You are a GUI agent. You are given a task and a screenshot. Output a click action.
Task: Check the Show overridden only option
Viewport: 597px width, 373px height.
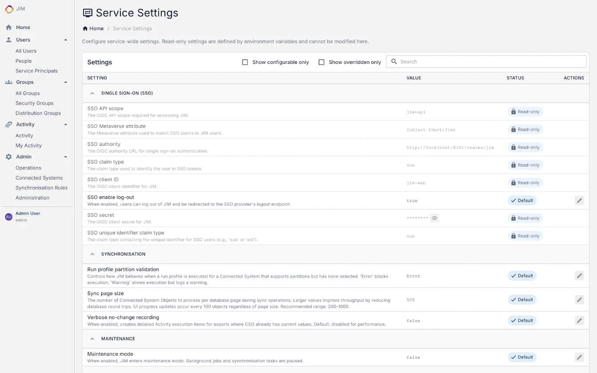pos(321,62)
